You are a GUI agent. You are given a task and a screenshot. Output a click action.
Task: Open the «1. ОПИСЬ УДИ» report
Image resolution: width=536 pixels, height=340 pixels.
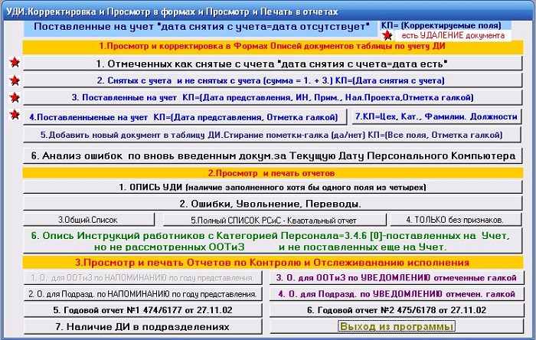click(x=273, y=187)
